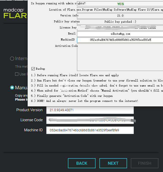Click the Product Version label
This screenshot has width=163, height=172.
coord(29,110)
